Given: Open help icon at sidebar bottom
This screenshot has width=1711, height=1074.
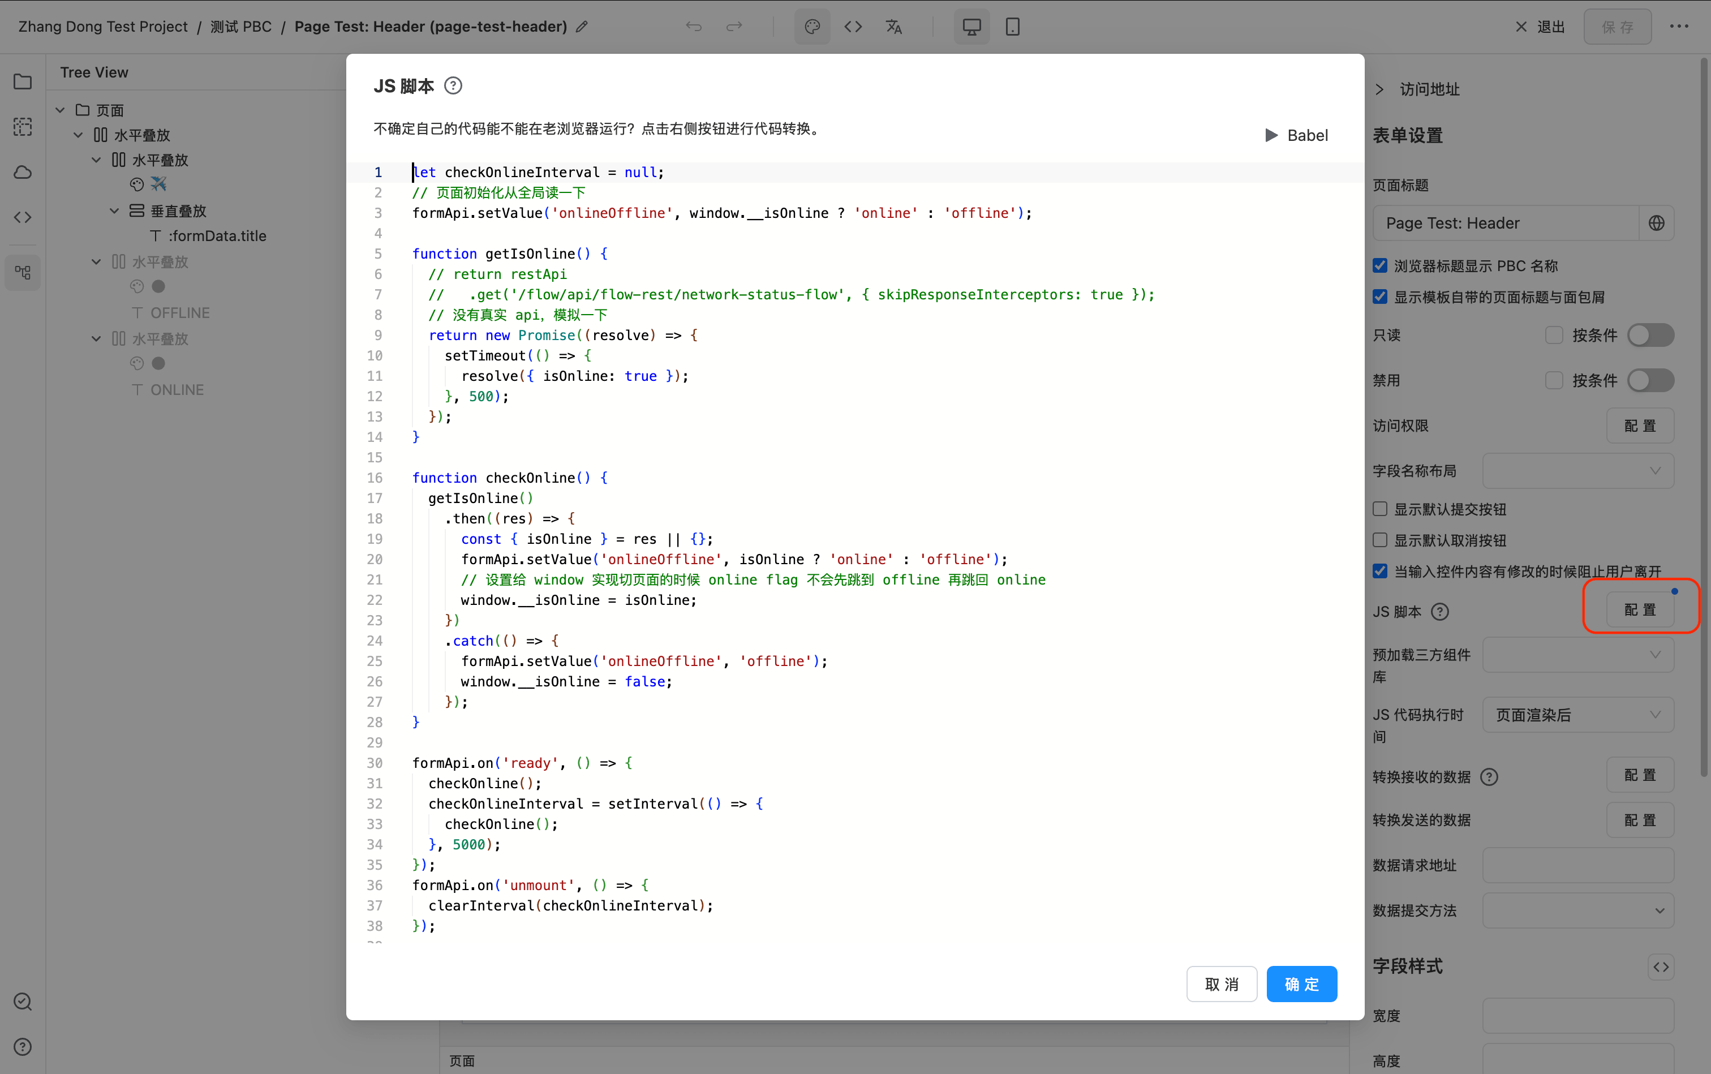Looking at the screenshot, I should [x=23, y=1046].
